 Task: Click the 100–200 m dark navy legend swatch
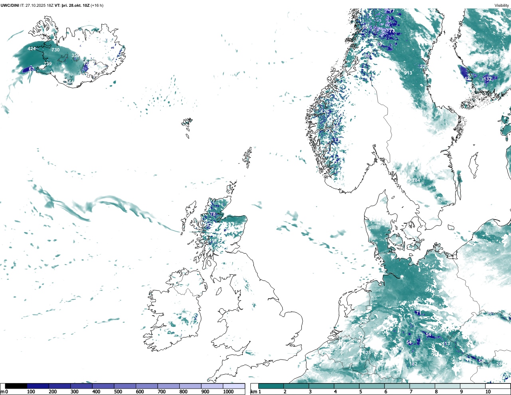pyautogui.click(x=38, y=386)
